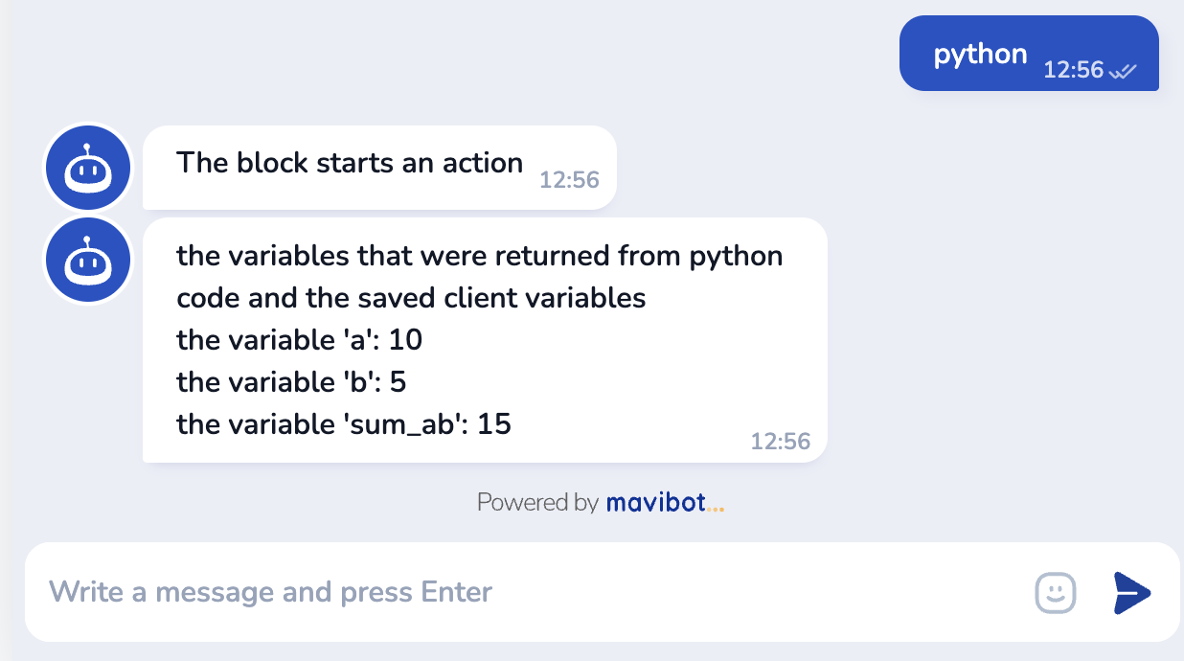Click "the variables that were returned" text line

[x=479, y=257]
